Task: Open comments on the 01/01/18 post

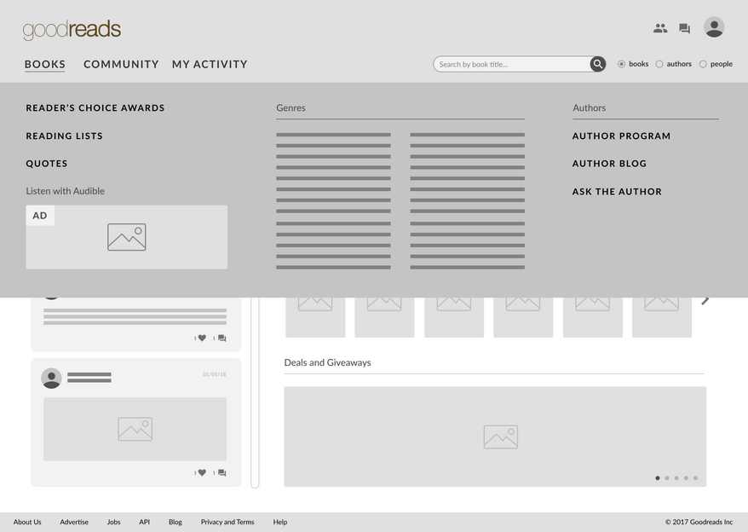Action: pyautogui.click(x=222, y=473)
